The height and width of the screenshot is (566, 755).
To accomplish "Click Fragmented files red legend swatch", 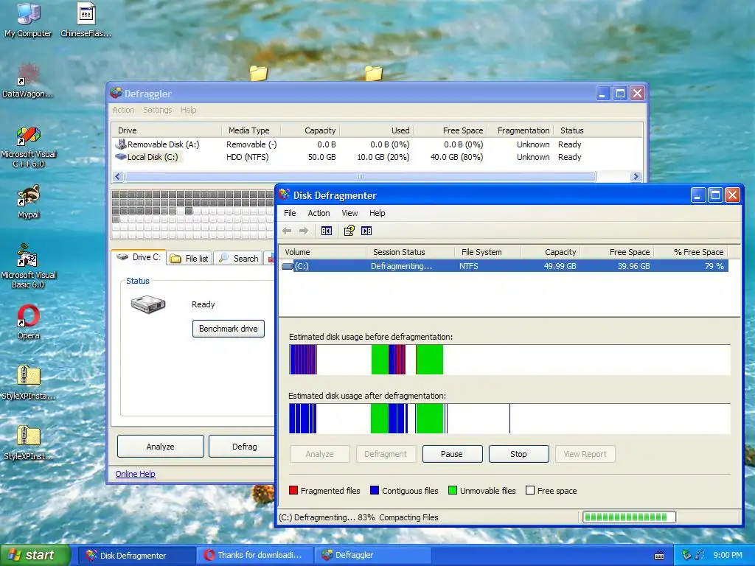I will (x=293, y=490).
